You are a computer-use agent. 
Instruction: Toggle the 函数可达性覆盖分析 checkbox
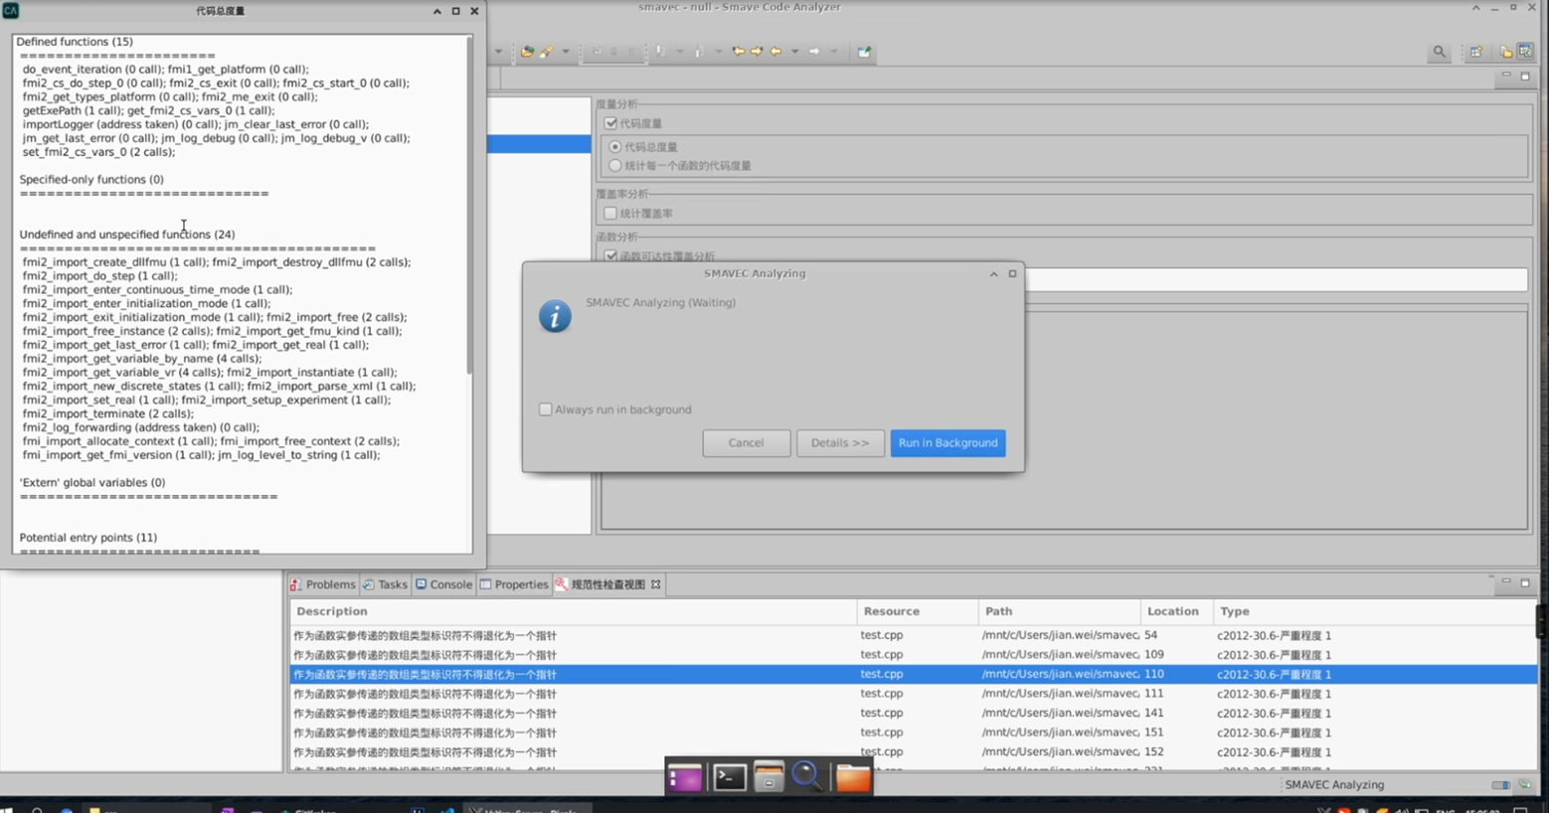[610, 255]
